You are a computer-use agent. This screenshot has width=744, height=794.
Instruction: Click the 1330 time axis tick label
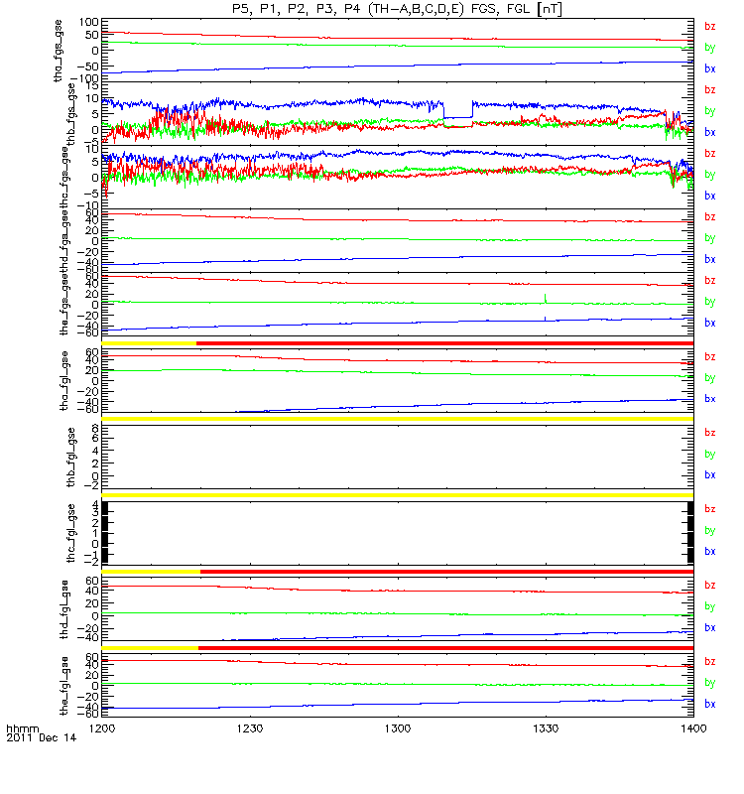click(x=546, y=728)
